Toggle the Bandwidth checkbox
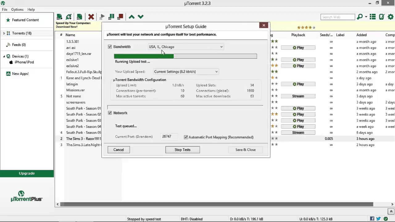 (x=110, y=47)
